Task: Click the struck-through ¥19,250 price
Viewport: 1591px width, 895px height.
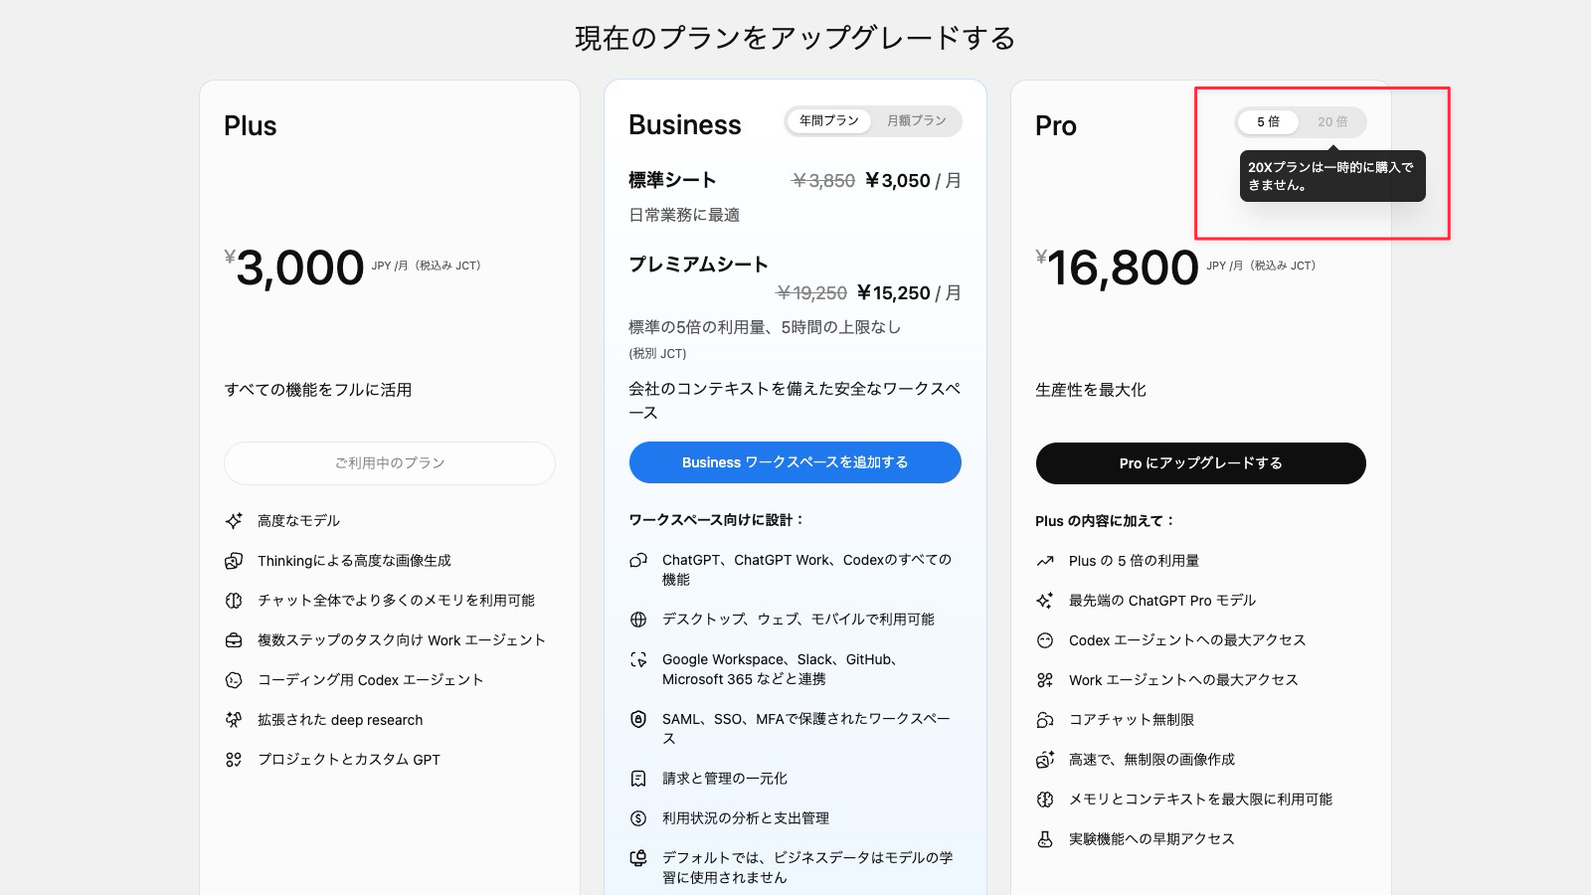Action: [x=811, y=293]
